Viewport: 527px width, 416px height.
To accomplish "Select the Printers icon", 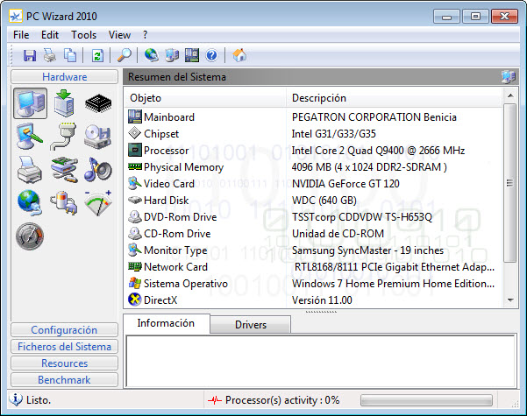I will (30, 170).
